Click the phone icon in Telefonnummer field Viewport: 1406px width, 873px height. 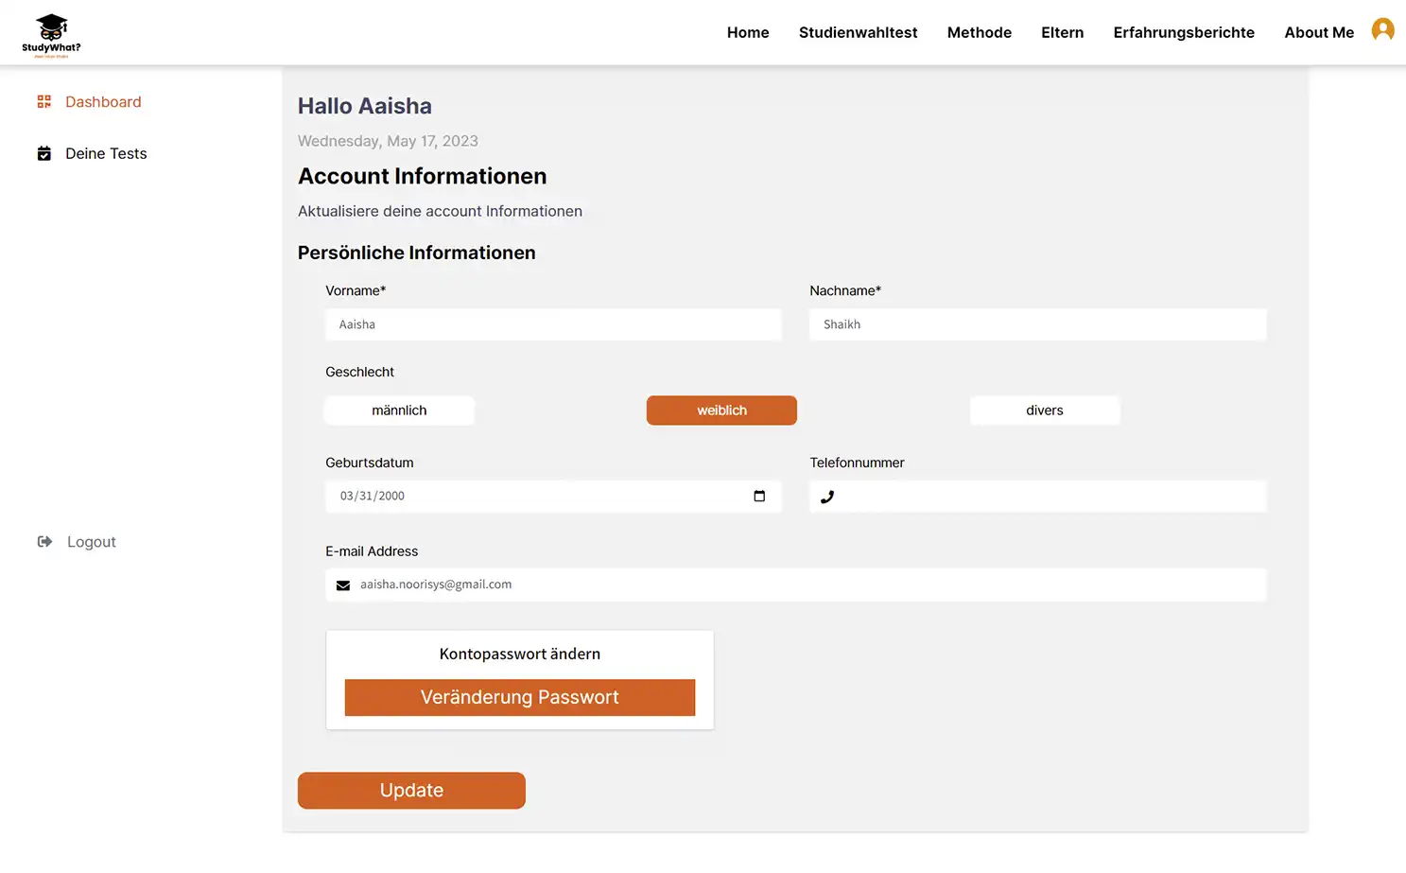pos(827,496)
